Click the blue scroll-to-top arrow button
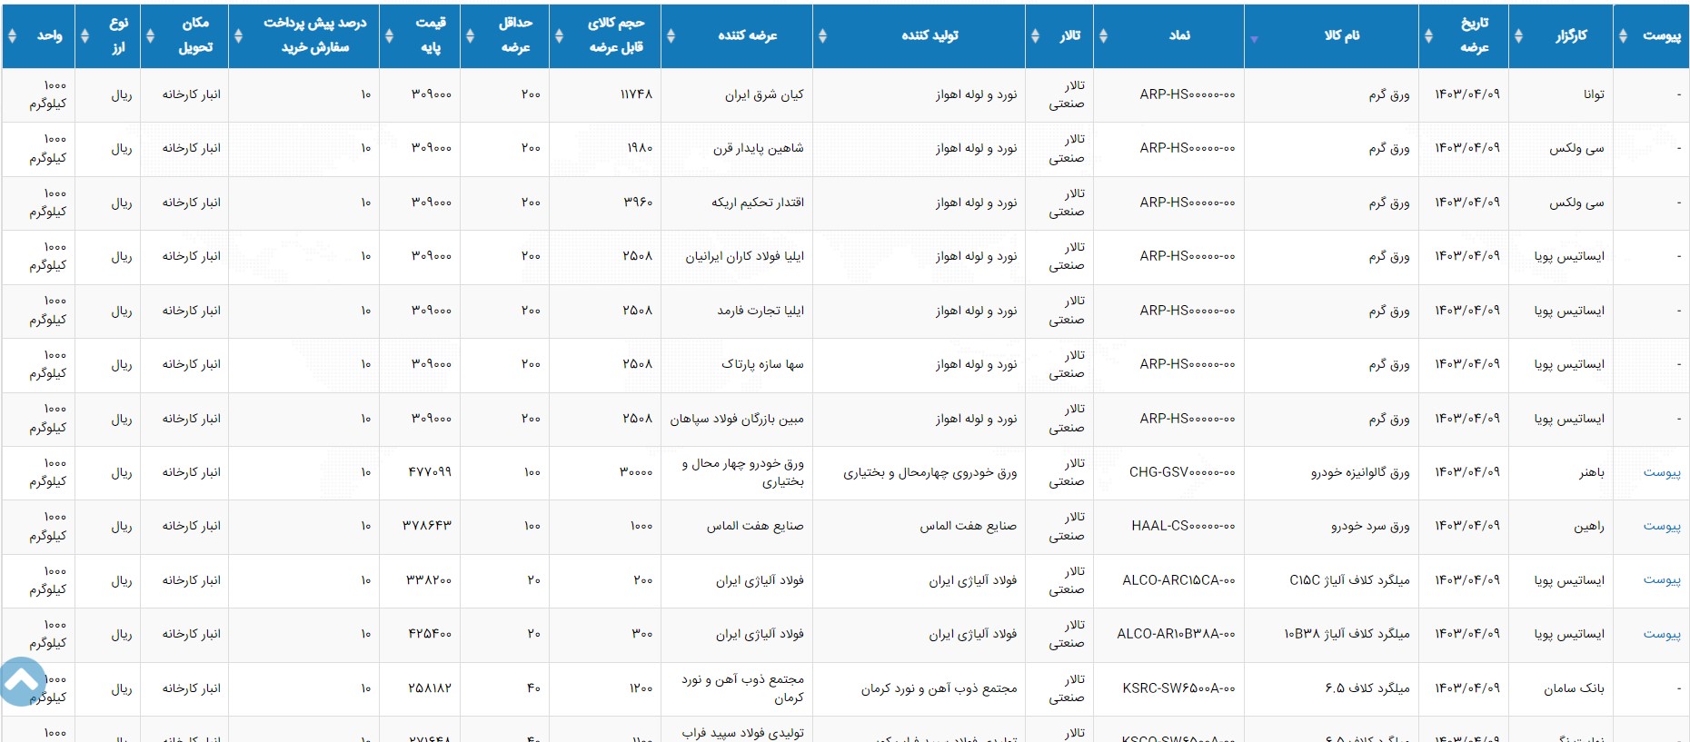 point(22,681)
